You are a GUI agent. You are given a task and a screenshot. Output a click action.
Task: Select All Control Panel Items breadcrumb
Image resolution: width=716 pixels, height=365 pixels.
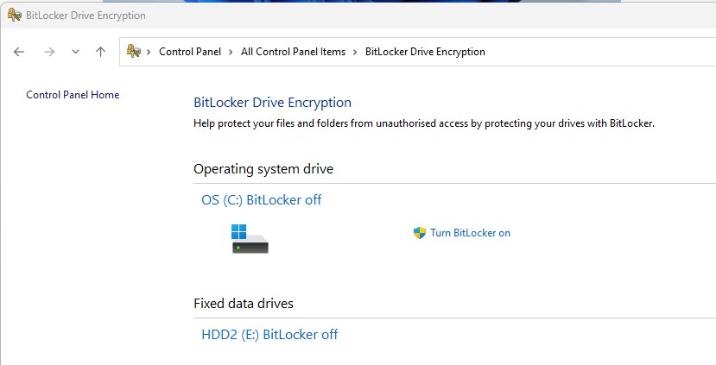[293, 52]
